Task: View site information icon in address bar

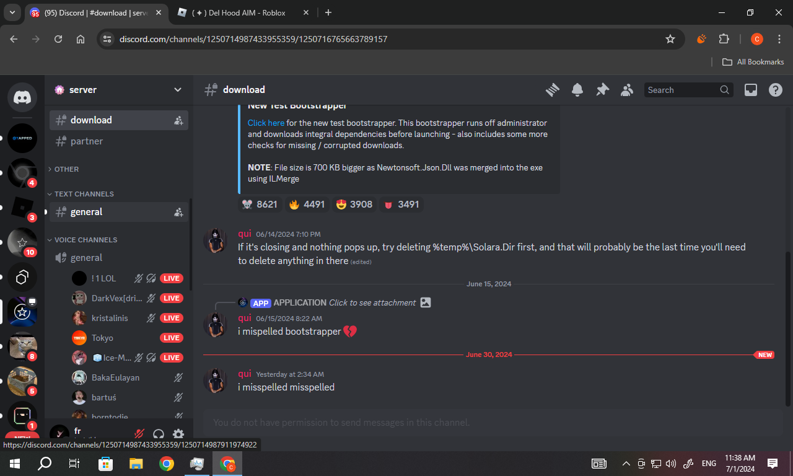Action: tap(107, 39)
